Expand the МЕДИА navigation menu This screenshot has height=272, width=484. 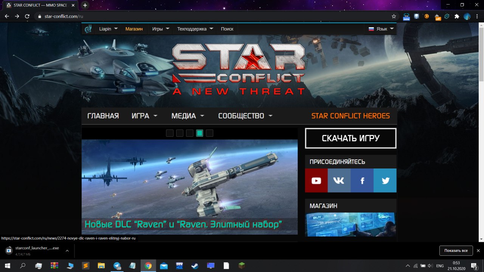[188, 116]
